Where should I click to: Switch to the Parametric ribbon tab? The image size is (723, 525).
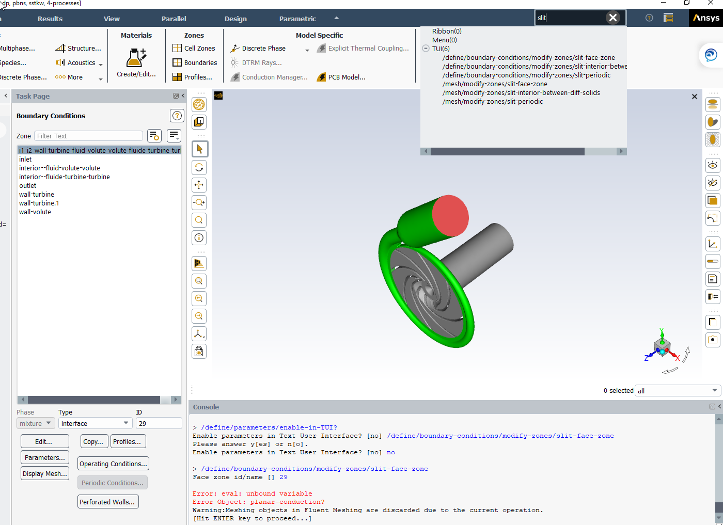pos(297,19)
